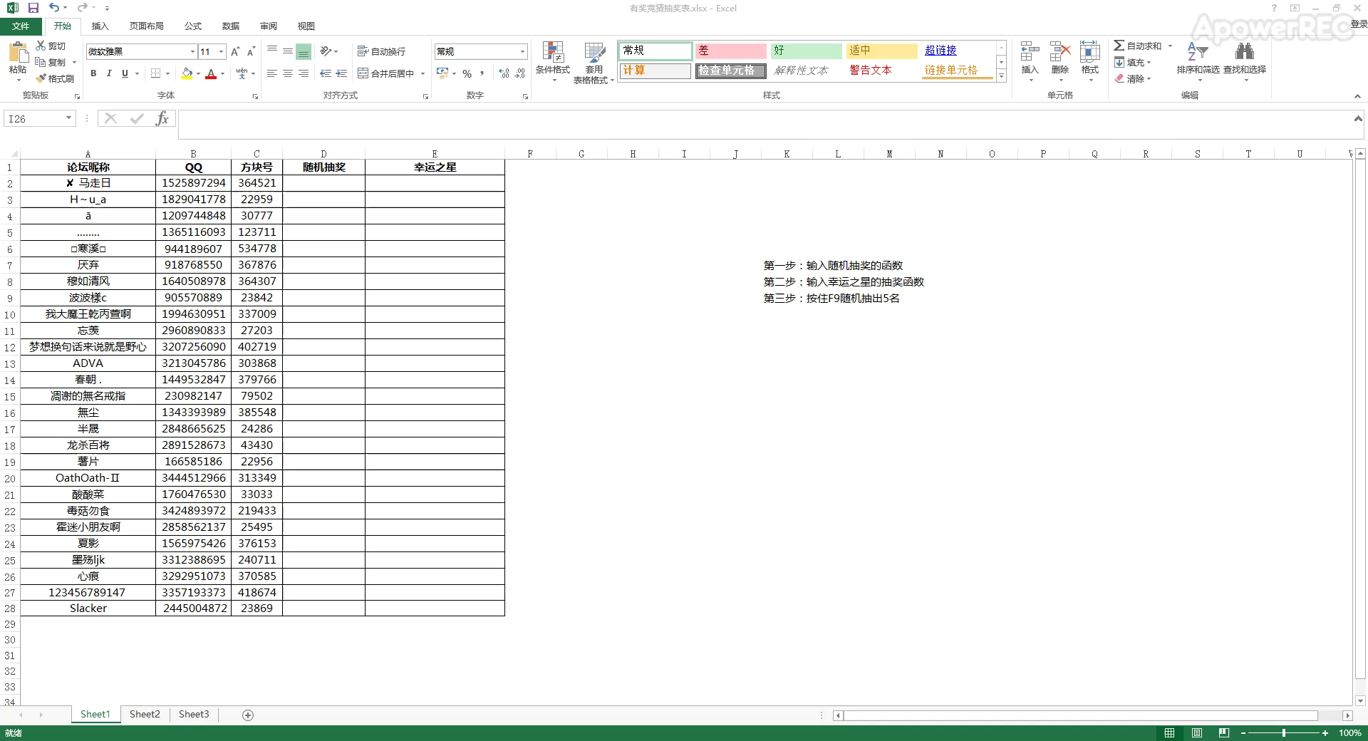Image resolution: width=1368 pixels, height=741 pixels.
Task: Open Conditional Formatting (条件格式)
Action: pos(553,61)
